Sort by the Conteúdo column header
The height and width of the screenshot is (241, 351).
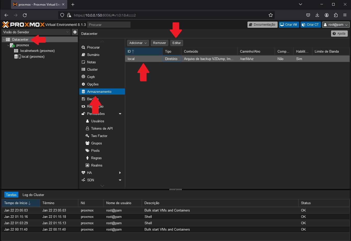pyautogui.click(x=209, y=51)
